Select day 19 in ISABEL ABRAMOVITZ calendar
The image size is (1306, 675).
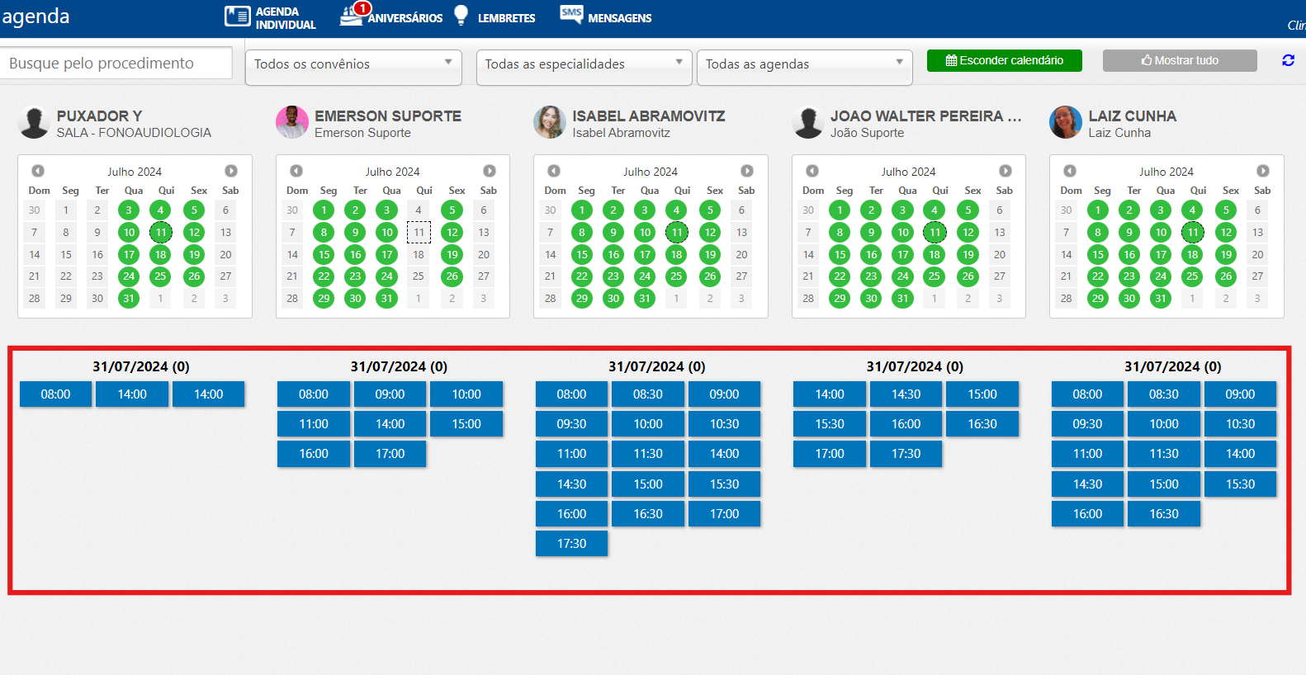coord(710,255)
